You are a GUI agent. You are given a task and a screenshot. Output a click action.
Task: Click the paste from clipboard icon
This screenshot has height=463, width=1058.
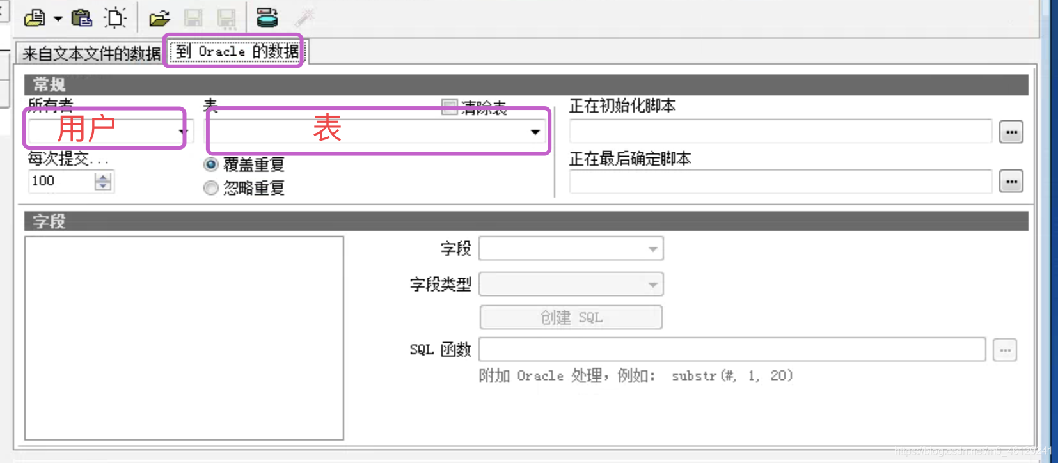click(x=81, y=18)
